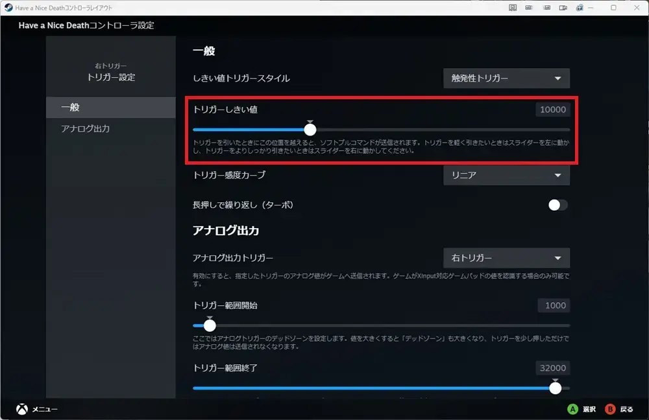Click the bold アナログ出力 section heading

coord(226,230)
